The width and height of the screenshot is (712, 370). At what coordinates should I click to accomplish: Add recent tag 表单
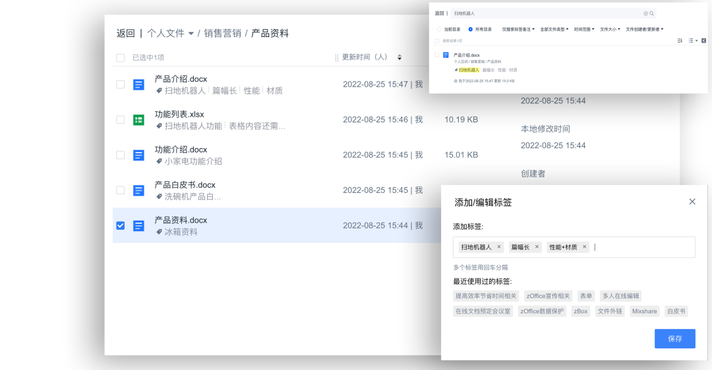tap(586, 296)
